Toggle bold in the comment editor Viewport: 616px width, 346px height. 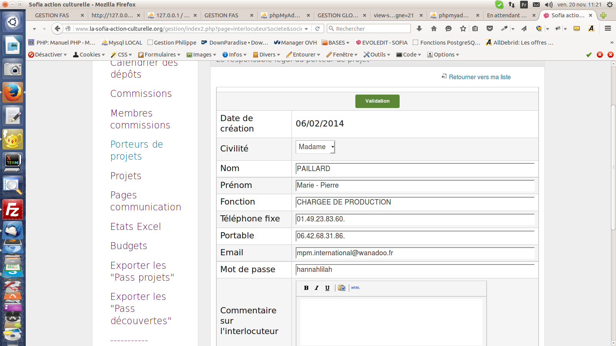click(x=306, y=288)
